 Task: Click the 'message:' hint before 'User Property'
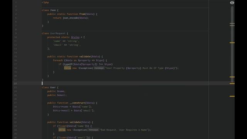pyautogui.click(x=99, y=68)
